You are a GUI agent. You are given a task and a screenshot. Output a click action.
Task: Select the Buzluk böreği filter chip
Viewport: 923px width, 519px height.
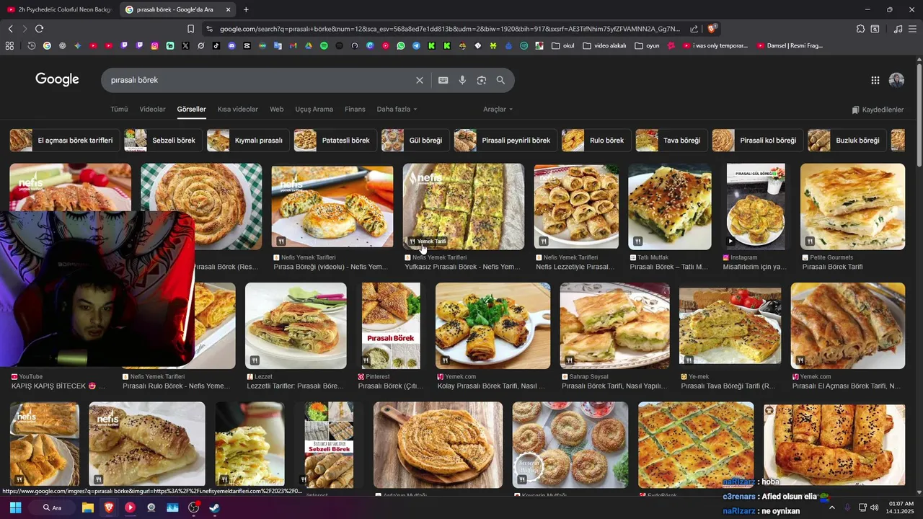847,141
